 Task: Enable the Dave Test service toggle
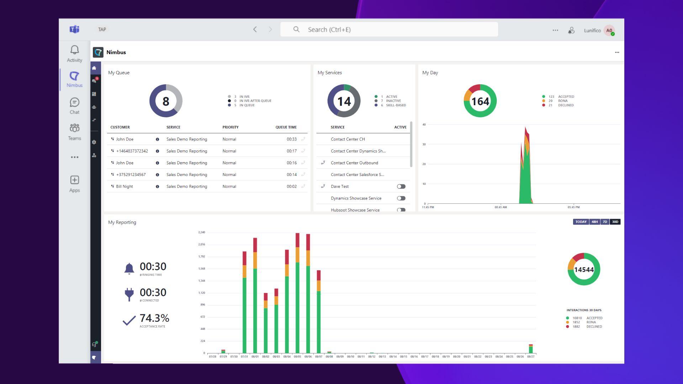click(x=401, y=186)
